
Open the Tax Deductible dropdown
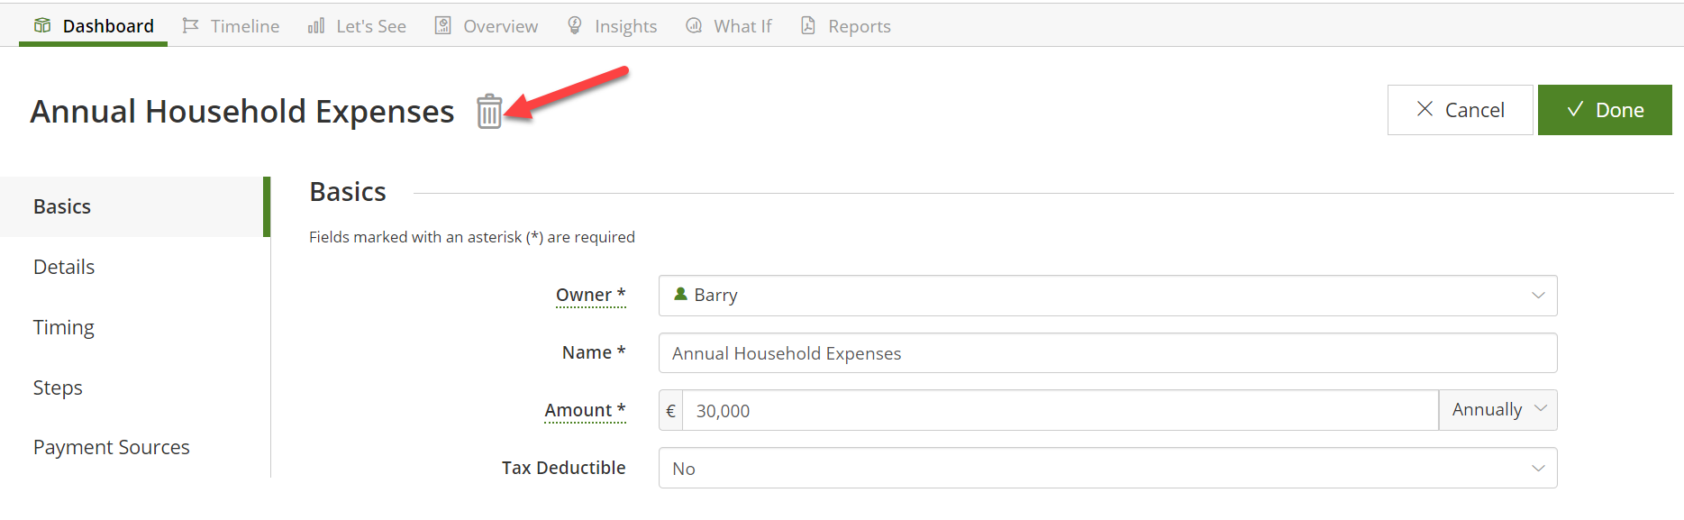pos(1107,468)
